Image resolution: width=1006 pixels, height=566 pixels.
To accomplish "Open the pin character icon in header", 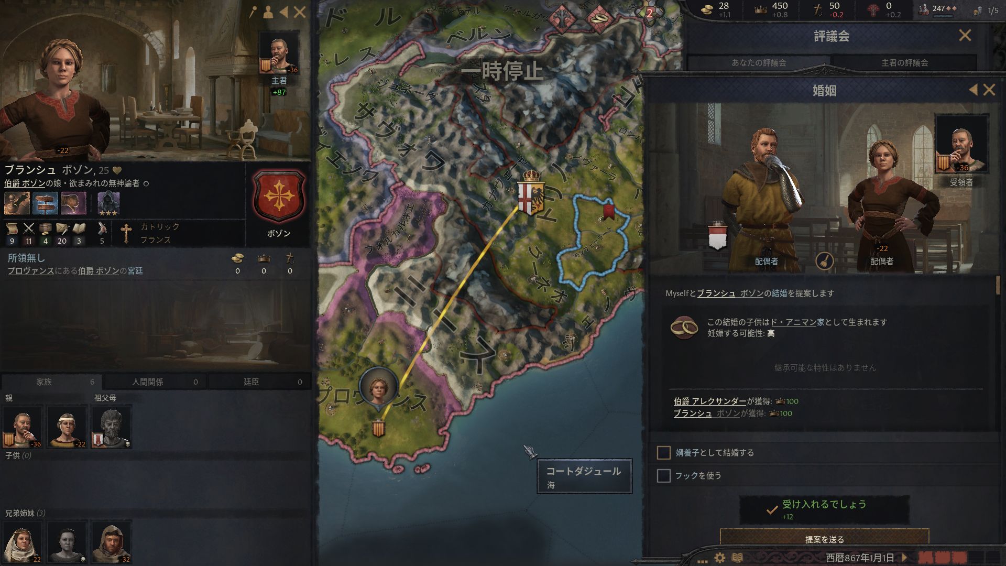I will [253, 12].
